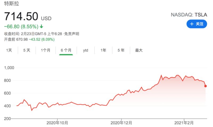
Task: Select the 5天 time range tab
Action: [x=27, y=50]
